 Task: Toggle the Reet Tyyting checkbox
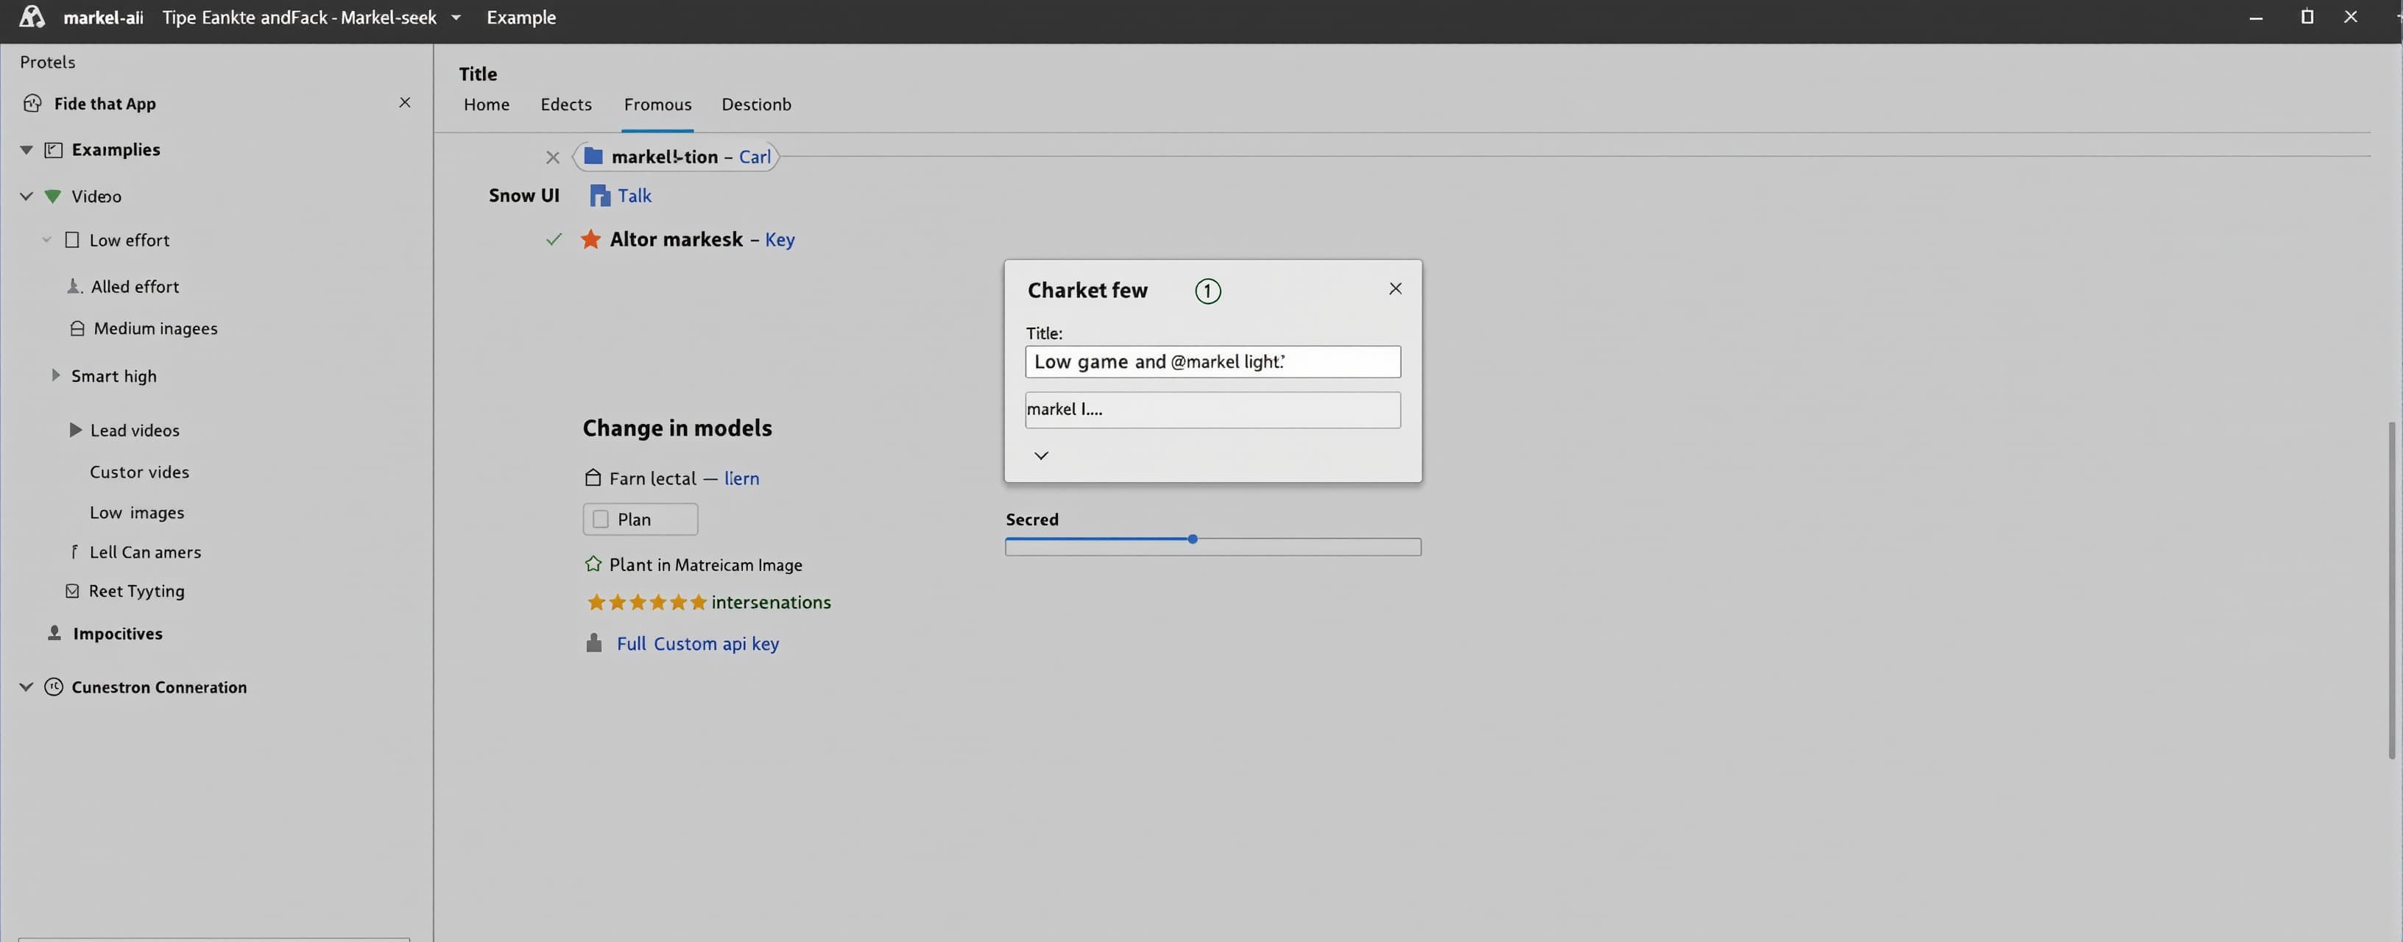tap(72, 591)
